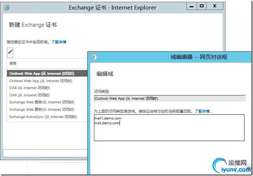
Task: Open the 了解详情 link in the domain editor dialog
Action: (203, 111)
